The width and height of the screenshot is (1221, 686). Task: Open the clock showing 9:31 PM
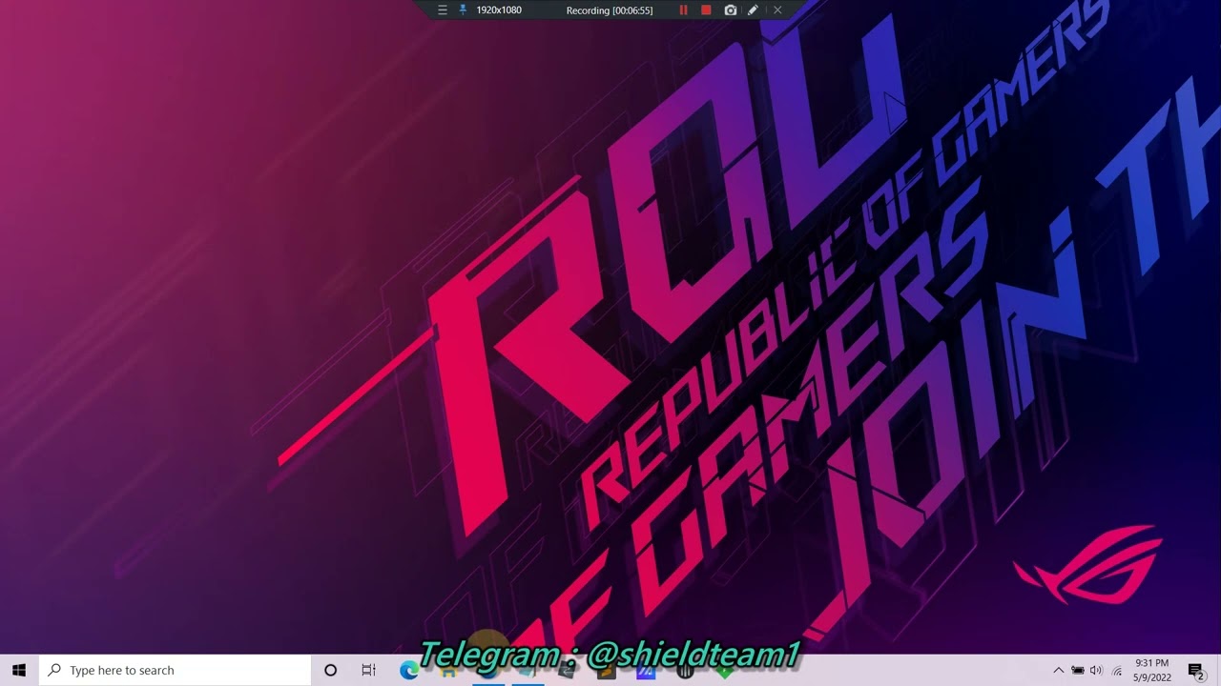(x=1152, y=671)
